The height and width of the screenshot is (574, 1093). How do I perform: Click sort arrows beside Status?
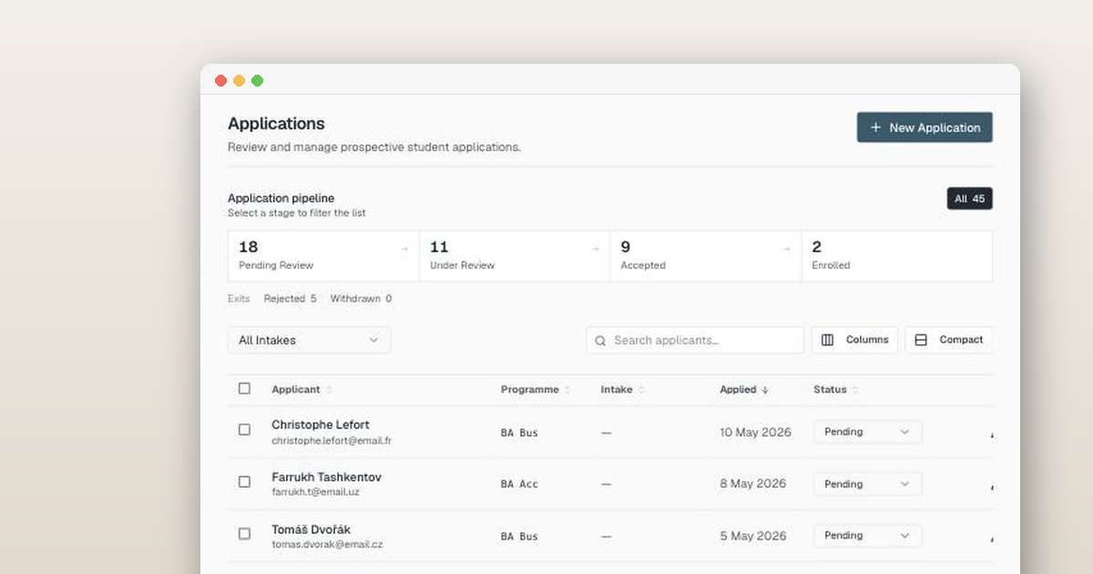(855, 390)
